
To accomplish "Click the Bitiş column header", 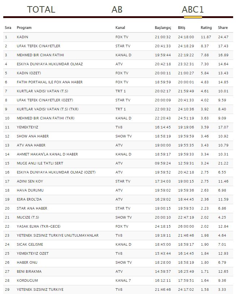I will (x=181, y=28).
